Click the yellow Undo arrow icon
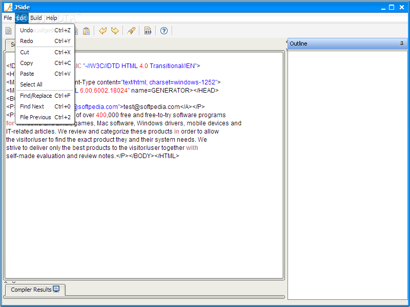 [103, 31]
